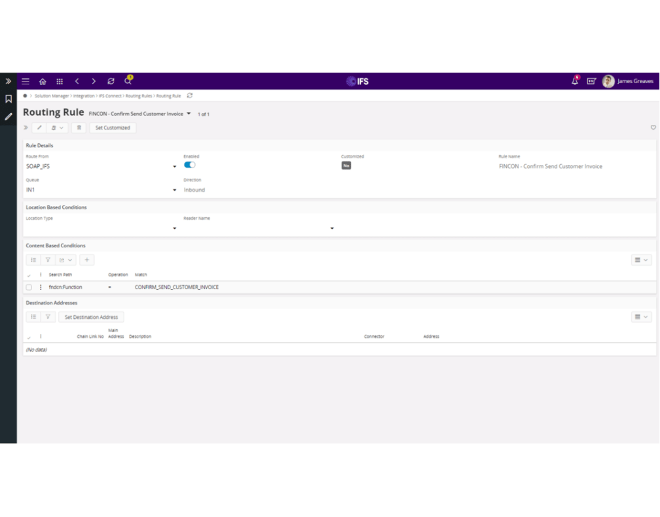The width and height of the screenshot is (660, 517).
Task: Open the filter icon in Content Based Conditions
Action: [48, 260]
